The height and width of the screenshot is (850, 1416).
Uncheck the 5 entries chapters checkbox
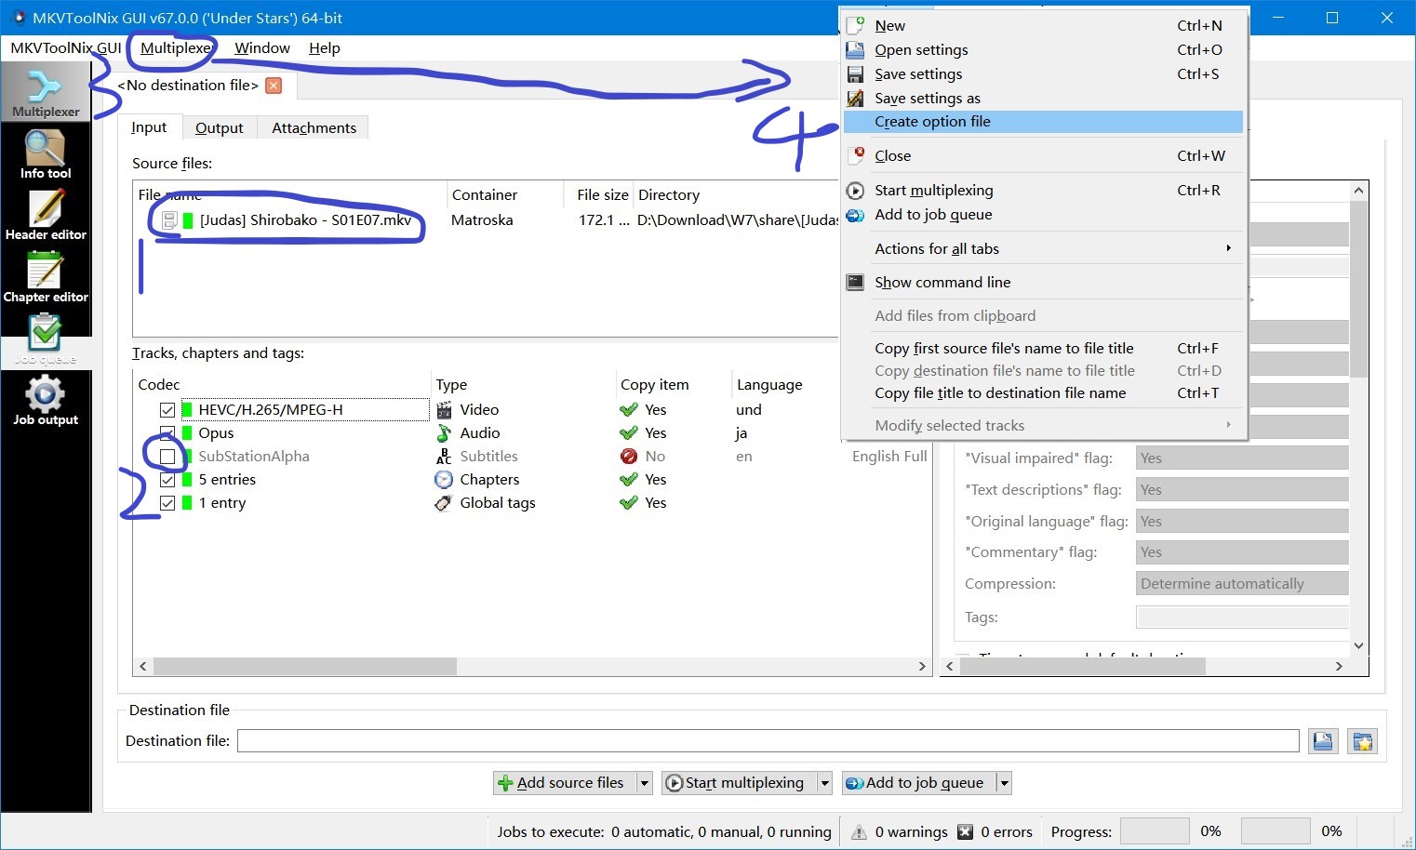pyautogui.click(x=167, y=480)
